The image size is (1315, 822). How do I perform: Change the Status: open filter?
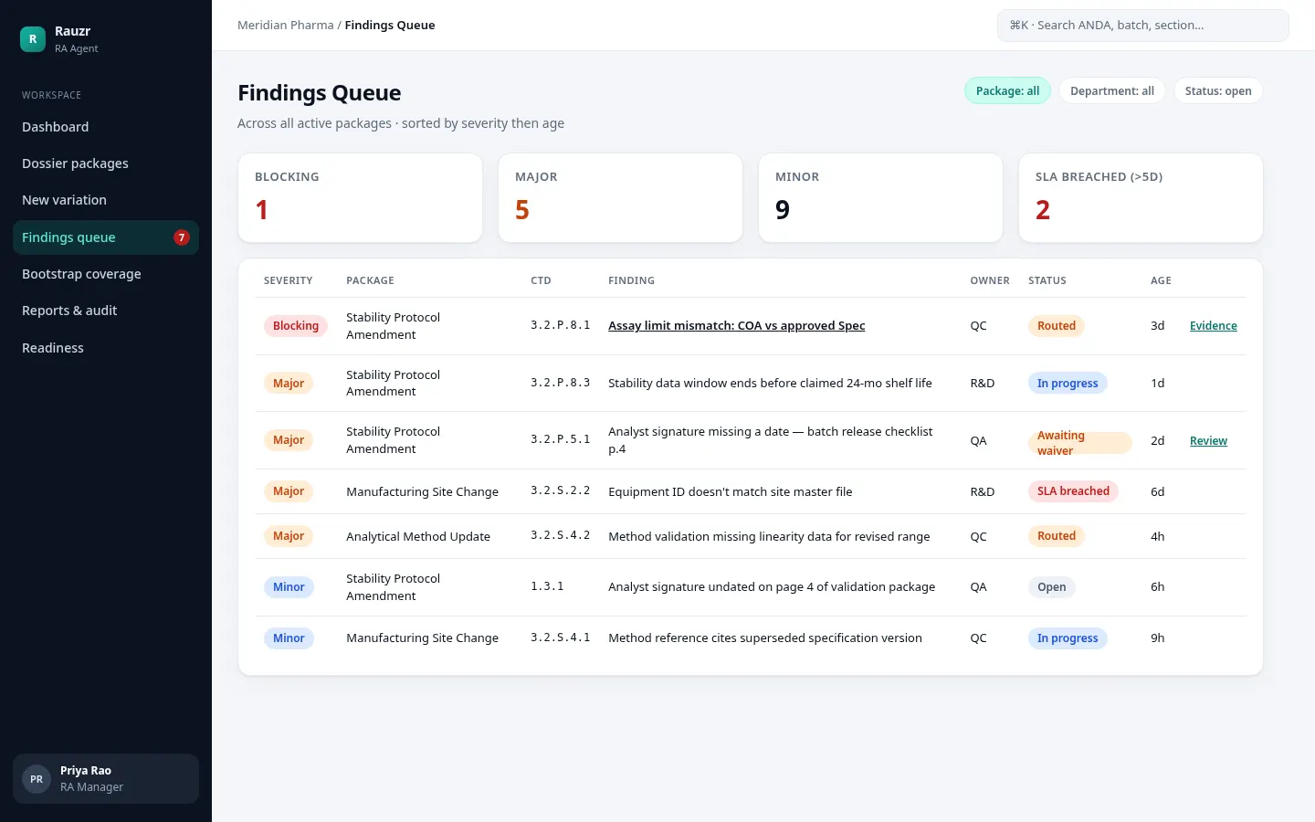[x=1218, y=91]
